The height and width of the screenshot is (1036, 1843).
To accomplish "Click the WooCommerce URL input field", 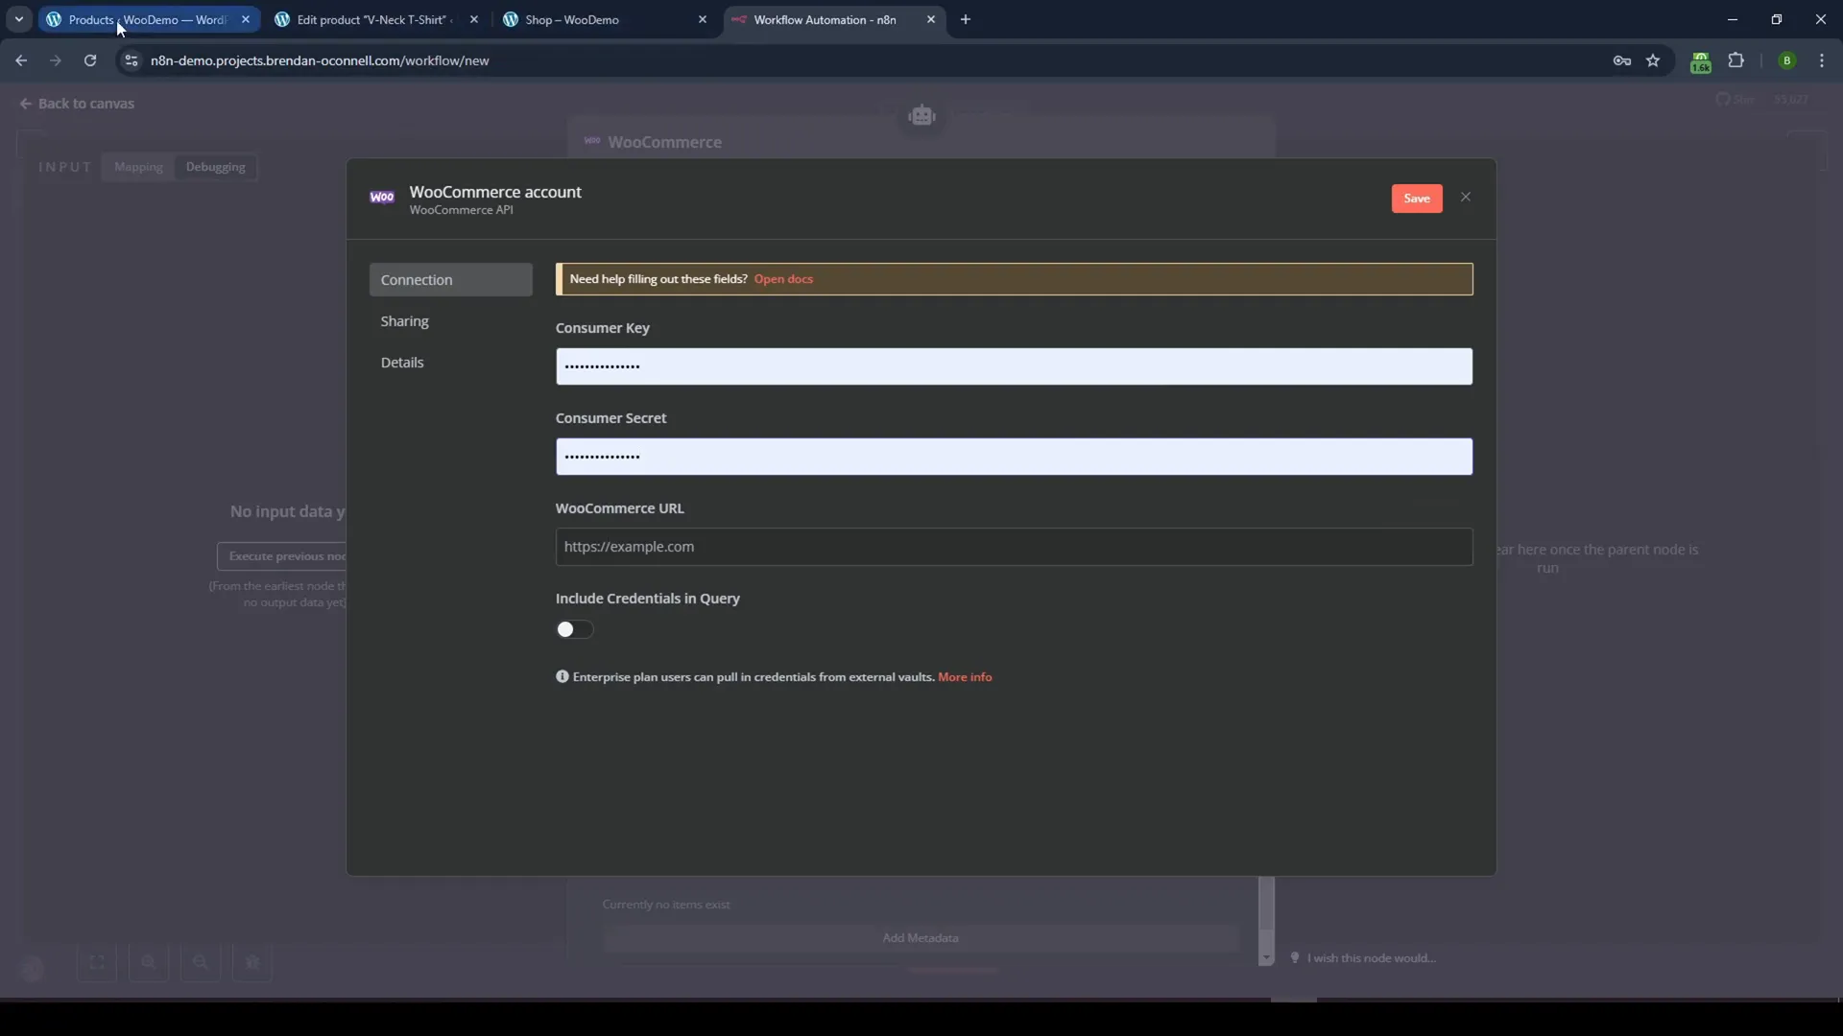I will 1013,545.
